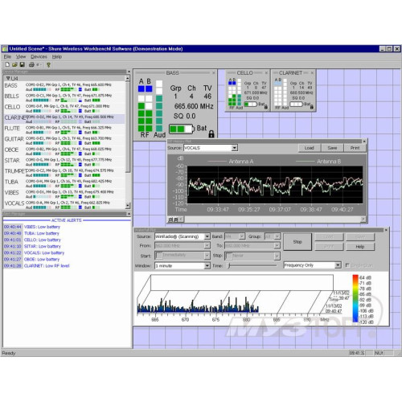
Task: Click the lock icon in CLARINET panel
Action: click(x=312, y=107)
